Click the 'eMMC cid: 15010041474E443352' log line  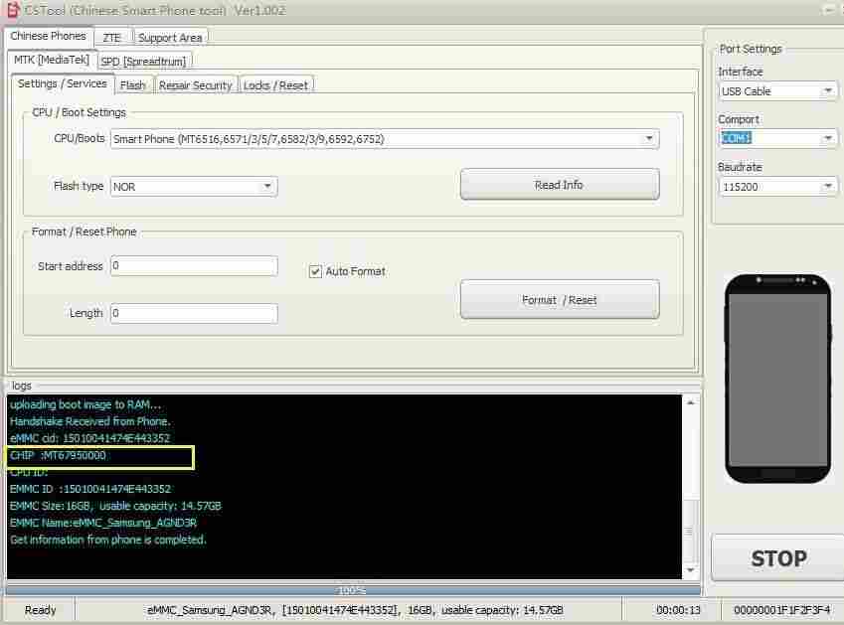[x=89, y=438]
